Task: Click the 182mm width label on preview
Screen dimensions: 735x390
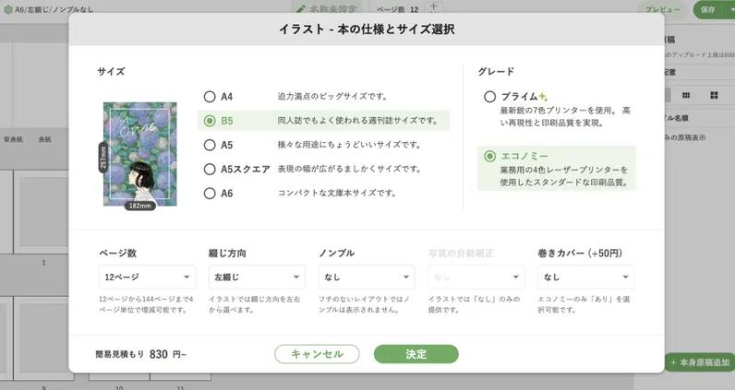Action: (x=139, y=206)
